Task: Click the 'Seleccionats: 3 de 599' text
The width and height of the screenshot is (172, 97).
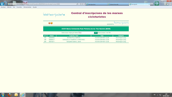Action: tap(104, 33)
